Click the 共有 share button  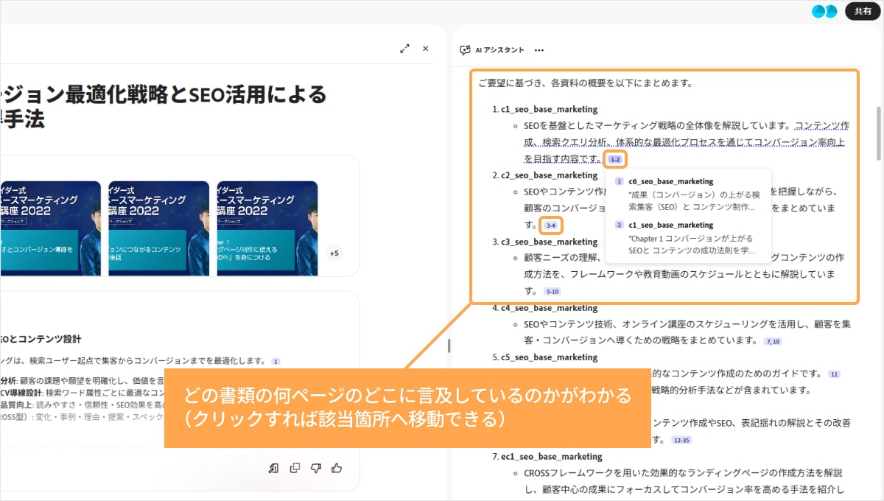863,11
